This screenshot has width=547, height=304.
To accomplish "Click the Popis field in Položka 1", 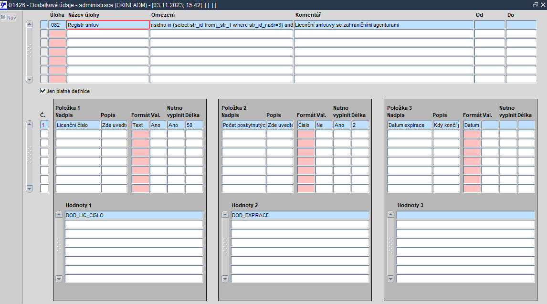I will click(x=114, y=125).
